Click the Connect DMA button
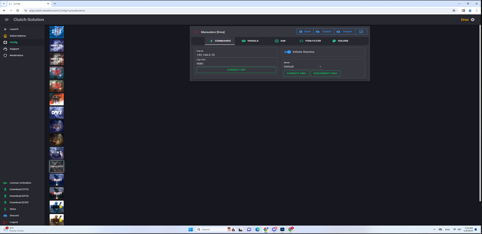482x234 pixels. (296, 73)
